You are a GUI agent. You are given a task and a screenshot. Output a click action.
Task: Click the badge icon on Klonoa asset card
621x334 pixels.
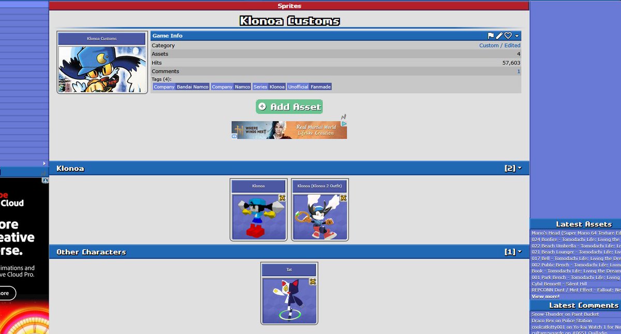[282, 198]
